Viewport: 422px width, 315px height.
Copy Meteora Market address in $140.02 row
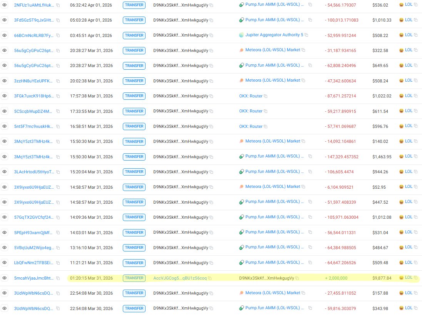coord(303,141)
